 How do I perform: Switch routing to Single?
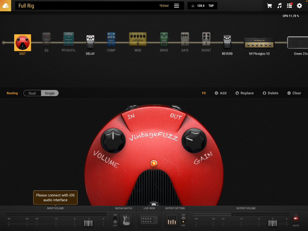click(x=50, y=93)
